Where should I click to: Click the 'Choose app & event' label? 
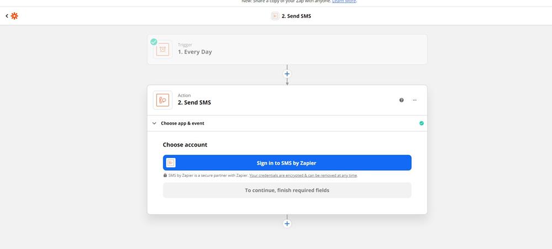(x=182, y=123)
